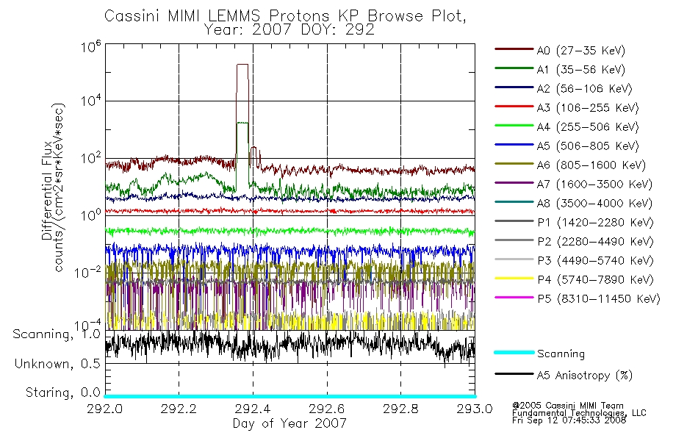Click the A5 (506-805 KeV) blue legend swatch
This screenshot has height=441, width=698.
[514, 145]
